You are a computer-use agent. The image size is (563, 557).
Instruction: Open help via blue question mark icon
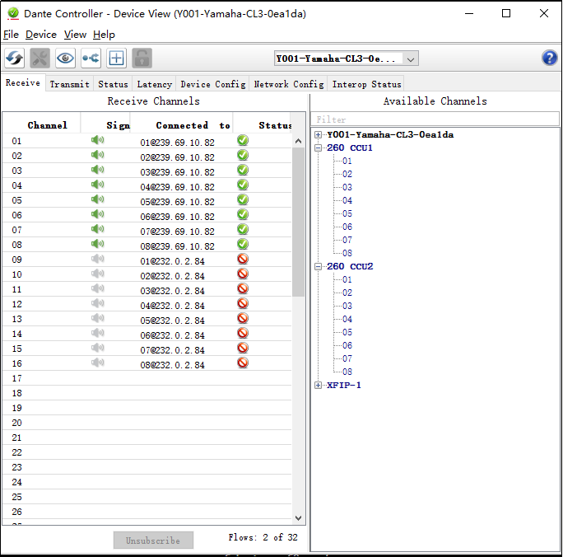click(549, 58)
